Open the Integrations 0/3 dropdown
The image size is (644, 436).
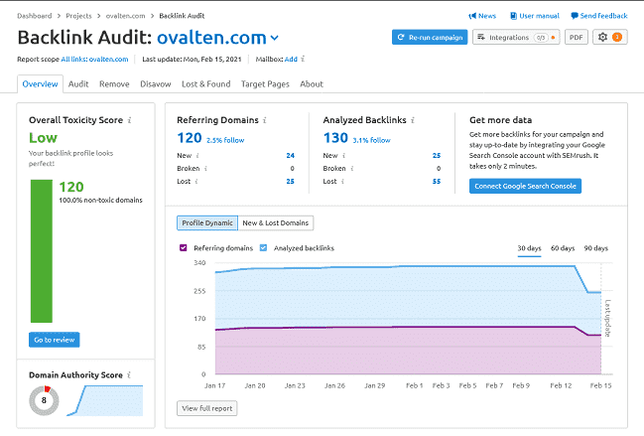pyautogui.click(x=516, y=37)
